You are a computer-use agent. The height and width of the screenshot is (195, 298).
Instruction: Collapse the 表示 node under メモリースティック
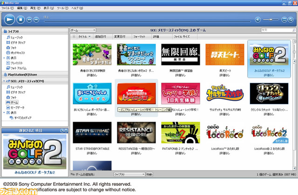(x=4, y=112)
